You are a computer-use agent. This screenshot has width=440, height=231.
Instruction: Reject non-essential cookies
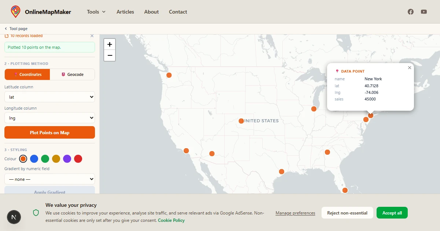tap(347, 213)
